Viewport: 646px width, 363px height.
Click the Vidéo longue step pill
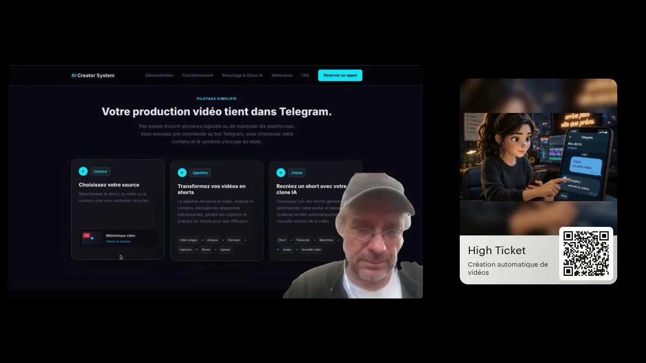[x=188, y=240]
